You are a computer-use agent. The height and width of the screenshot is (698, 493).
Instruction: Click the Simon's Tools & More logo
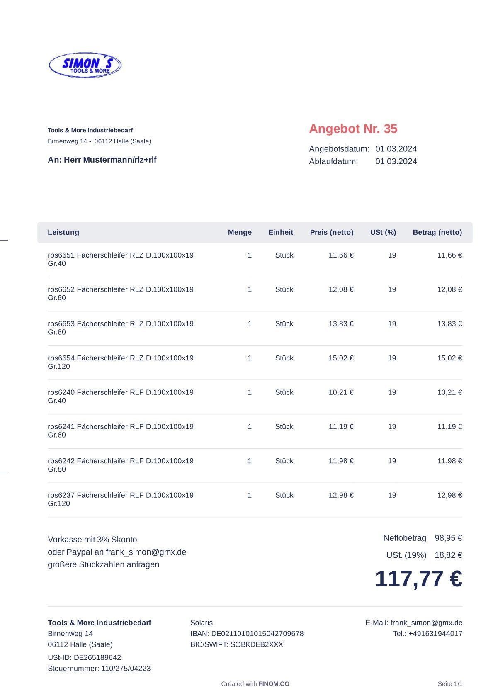pos(85,65)
